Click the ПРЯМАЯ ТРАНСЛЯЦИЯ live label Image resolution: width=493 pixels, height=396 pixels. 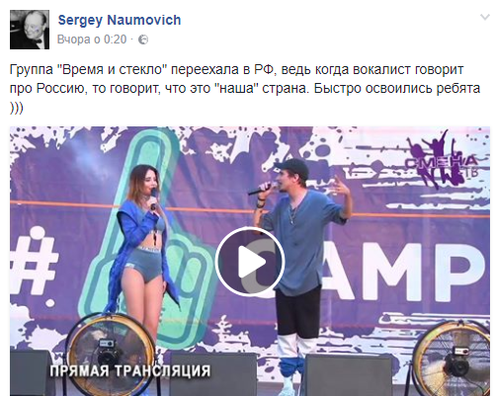coord(130,370)
